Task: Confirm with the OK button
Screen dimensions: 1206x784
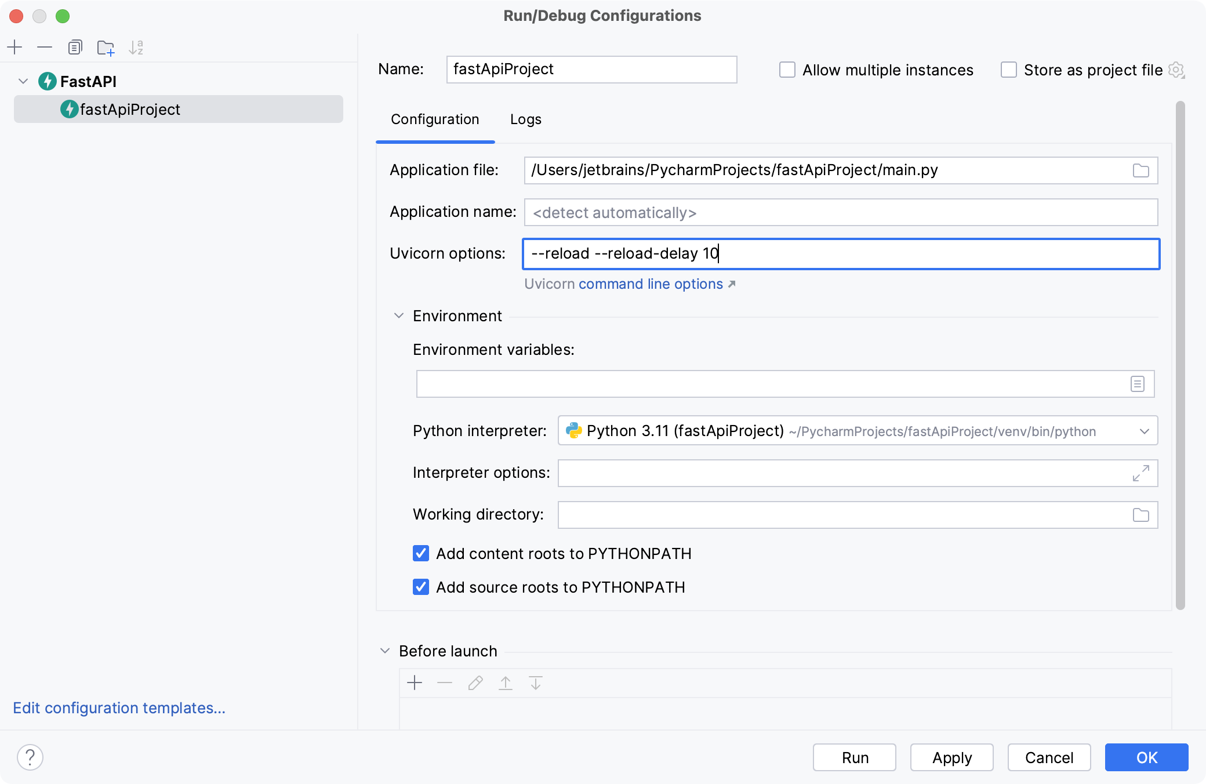Action: (1146, 757)
